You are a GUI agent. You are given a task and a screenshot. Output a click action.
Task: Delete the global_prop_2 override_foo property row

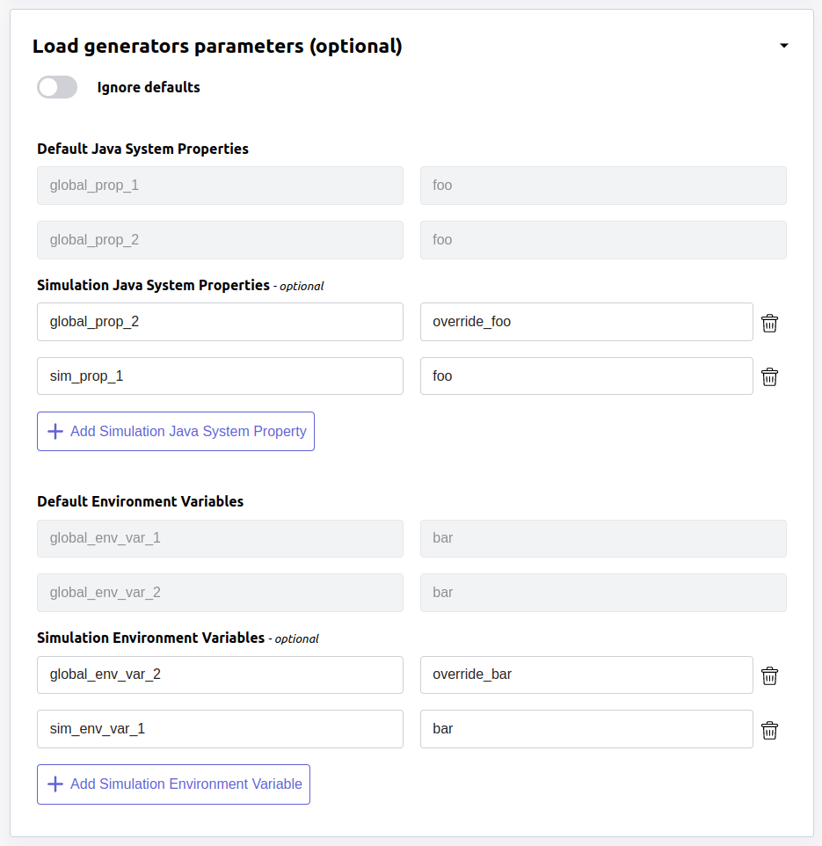(x=769, y=323)
